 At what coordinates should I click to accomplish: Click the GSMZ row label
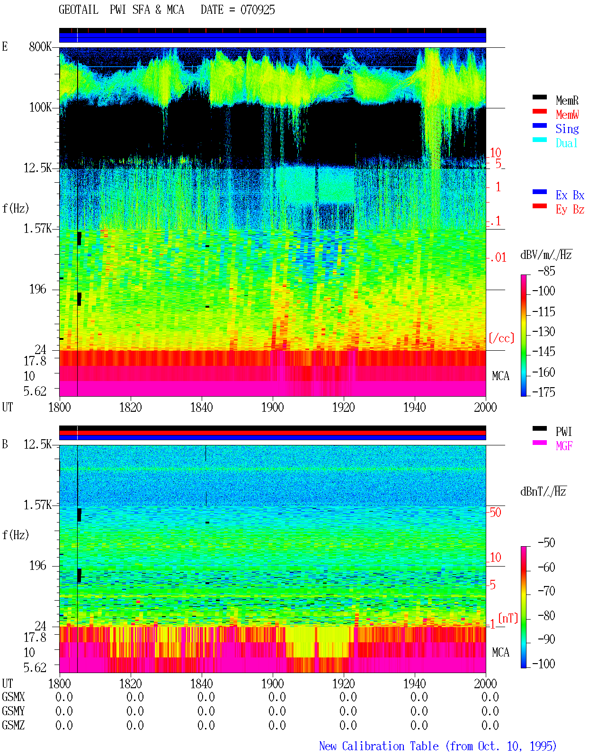[x=13, y=725]
